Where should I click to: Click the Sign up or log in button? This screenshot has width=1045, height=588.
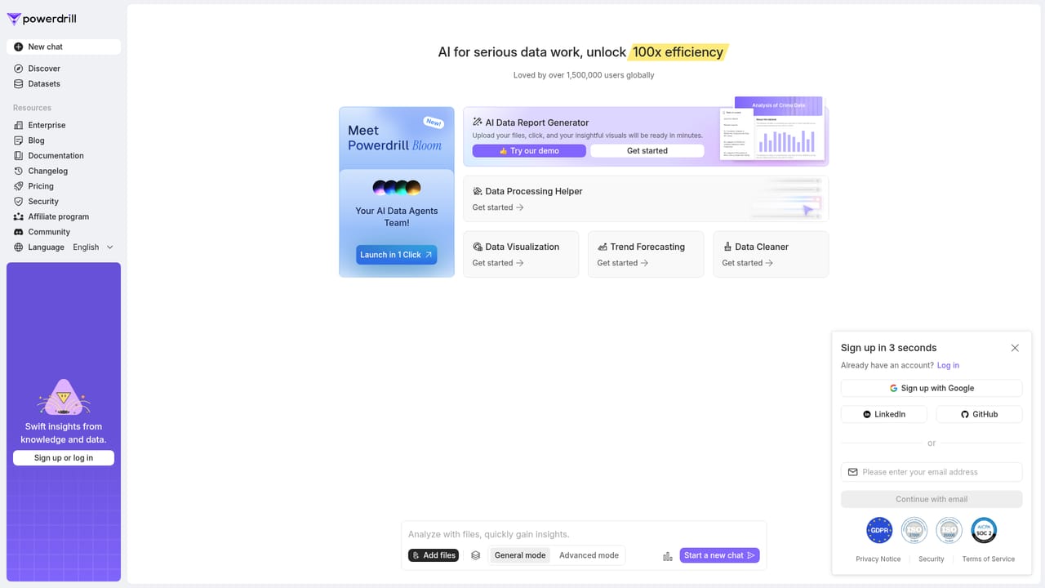pos(64,458)
